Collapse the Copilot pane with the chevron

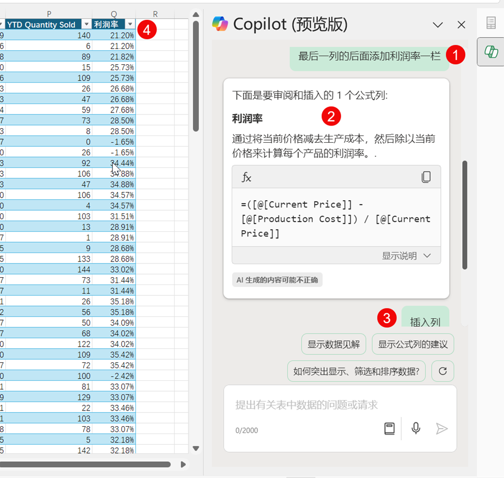(x=438, y=25)
